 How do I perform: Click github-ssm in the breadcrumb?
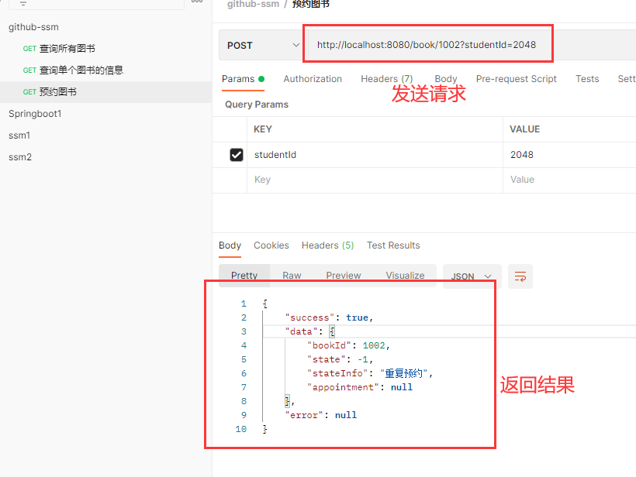click(x=253, y=5)
